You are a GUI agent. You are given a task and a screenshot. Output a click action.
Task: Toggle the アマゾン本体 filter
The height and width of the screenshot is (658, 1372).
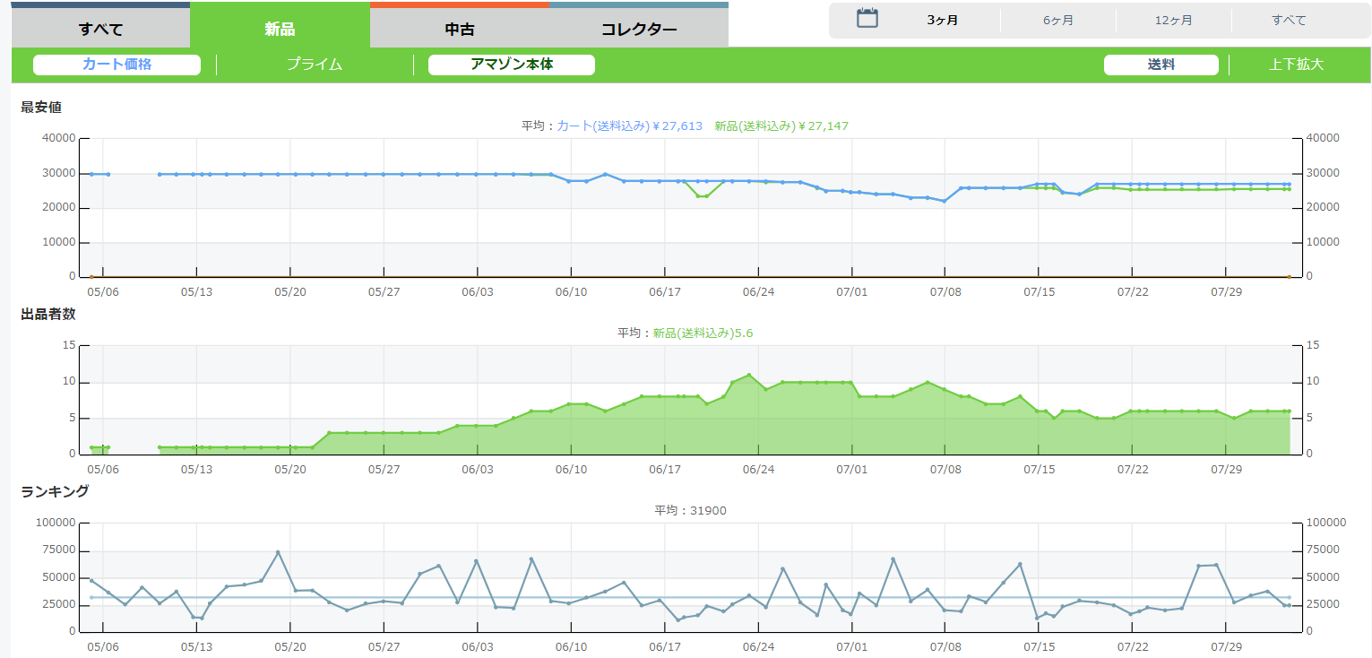tap(512, 65)
